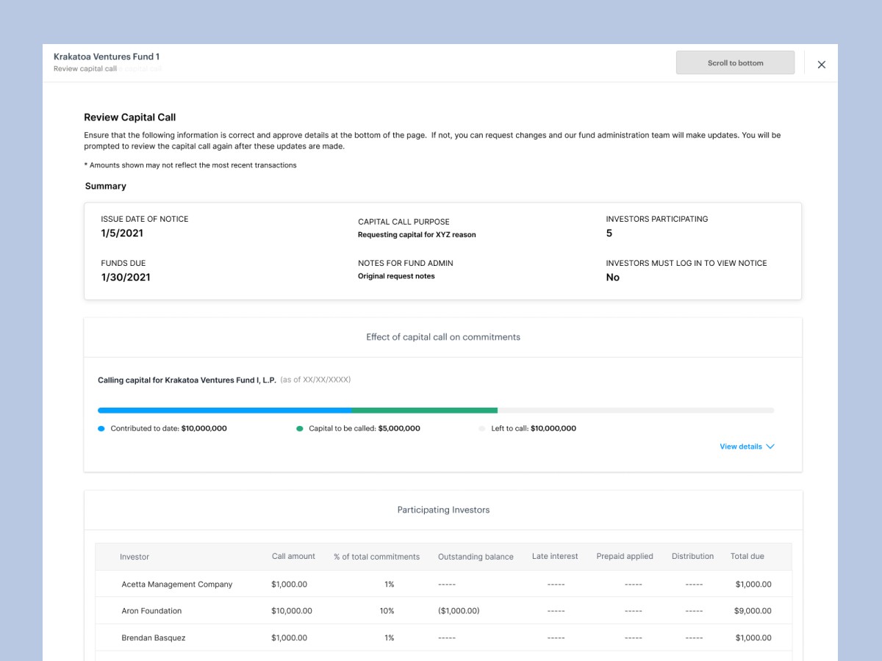Click Left to call $10,000,000 label
882x661 pixels.
point(534,428)
